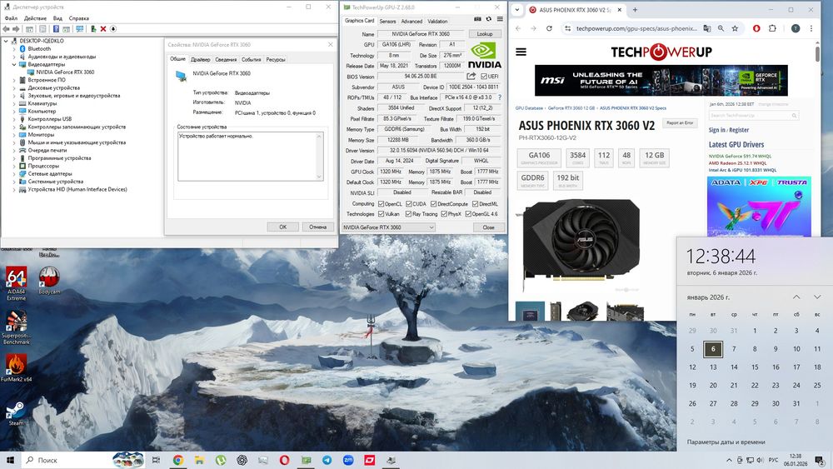Toggle the Ray Tracing checkbox
This screenshot has height=469, width=833.
coord(408,214)
